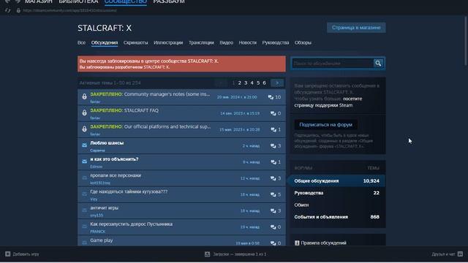Open the СООБЩЕСТВО menu in top bar
The image size is (468, 263).
(125, 1)
